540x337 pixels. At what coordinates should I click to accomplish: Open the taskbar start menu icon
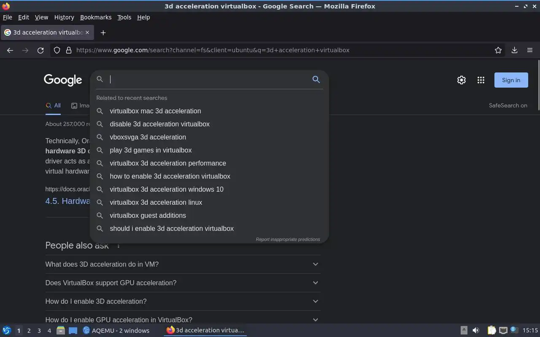click(x=7, y=330)
